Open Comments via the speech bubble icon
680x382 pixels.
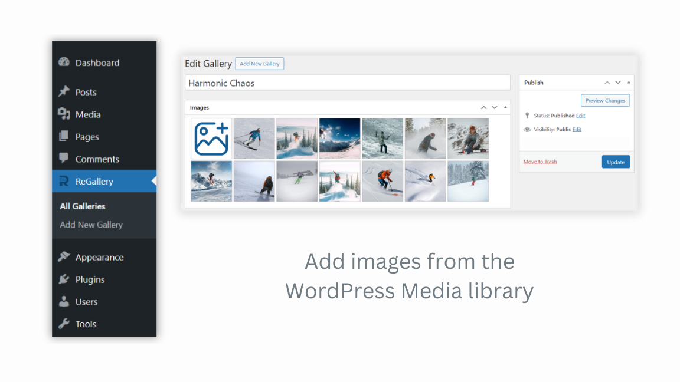coord(64,159)
